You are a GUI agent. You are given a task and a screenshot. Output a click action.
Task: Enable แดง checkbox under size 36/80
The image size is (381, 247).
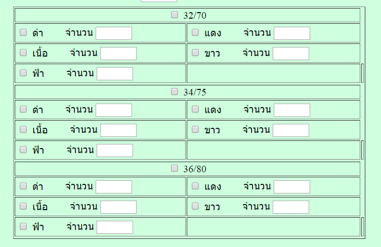tap(195, 186)
